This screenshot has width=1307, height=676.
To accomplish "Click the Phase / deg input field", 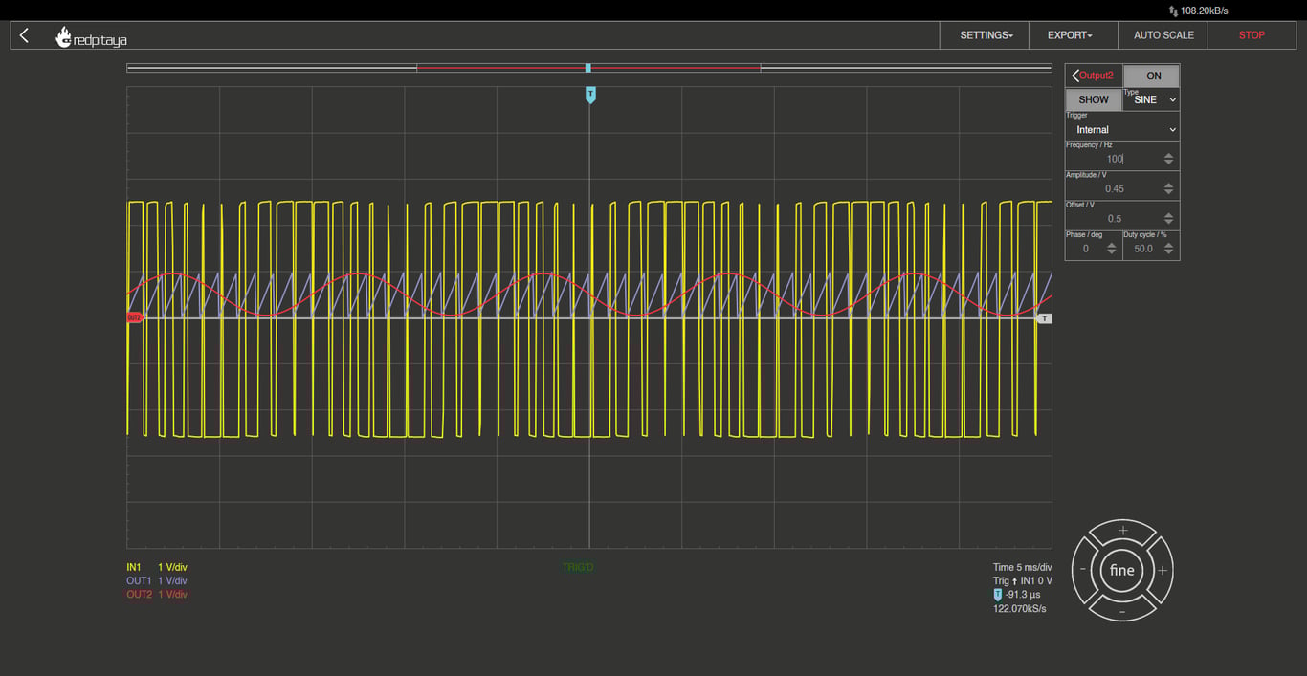I will tap(1085, 249).
